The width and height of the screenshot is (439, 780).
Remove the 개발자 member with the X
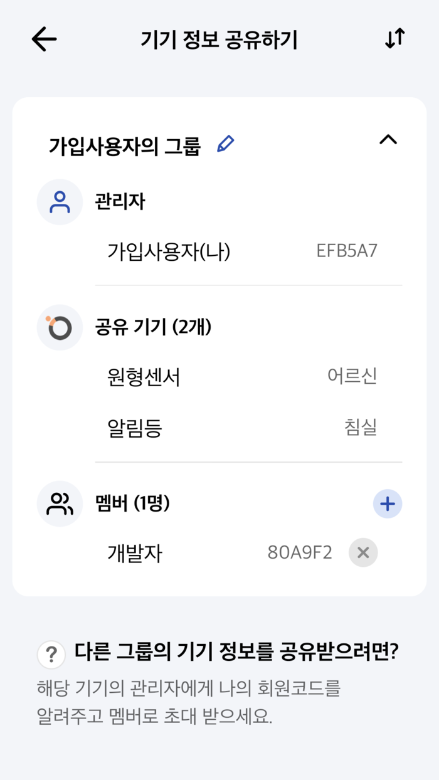[x=363, y=552]
